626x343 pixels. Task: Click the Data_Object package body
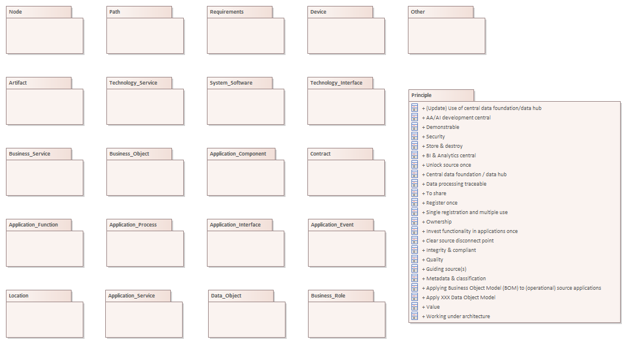[x=246, y=320]
